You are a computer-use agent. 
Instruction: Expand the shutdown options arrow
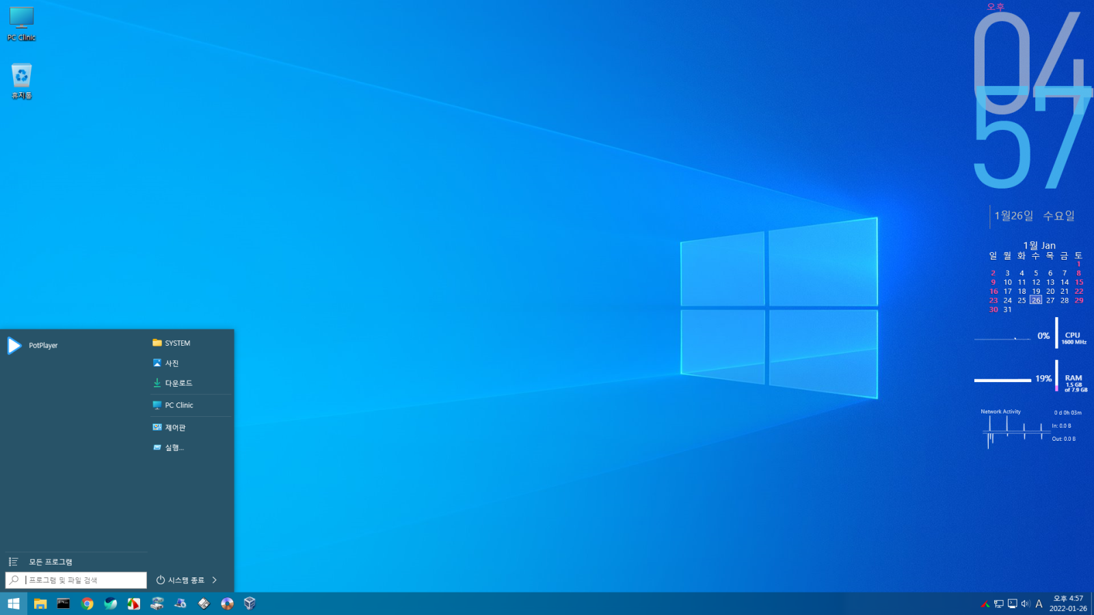tap(215, 580)
